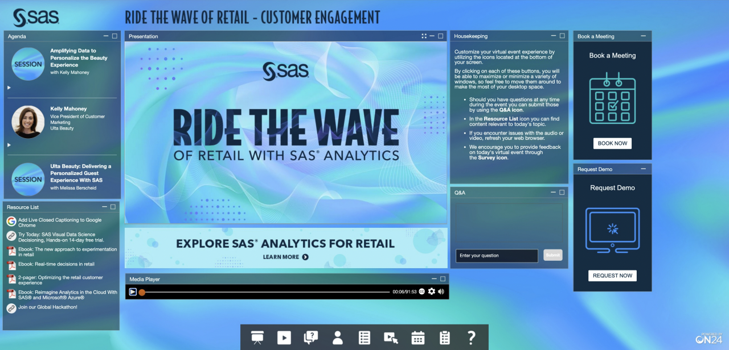
Task: Click the Add Live Closed Captioning resource text
Action: tap(60, 223)
